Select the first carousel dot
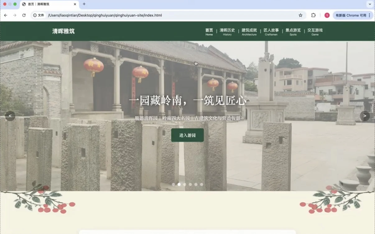Screen dimensions: 375x234 click(x=174, y=184)
